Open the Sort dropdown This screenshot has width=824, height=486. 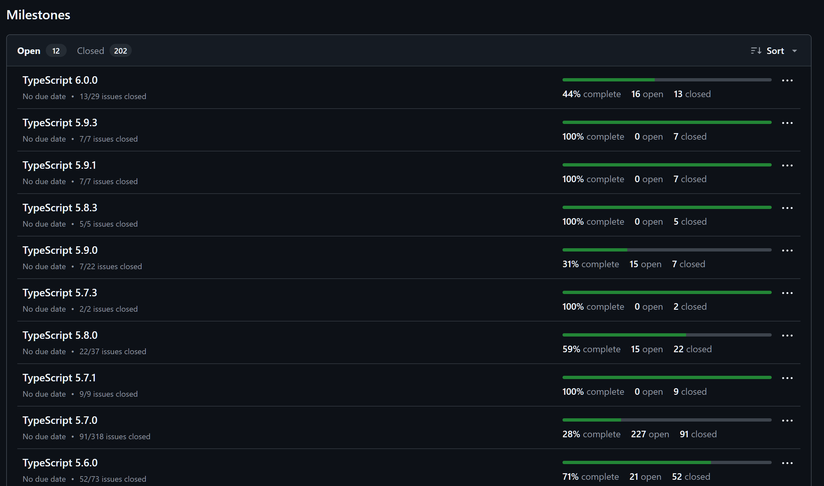(775, 50)
